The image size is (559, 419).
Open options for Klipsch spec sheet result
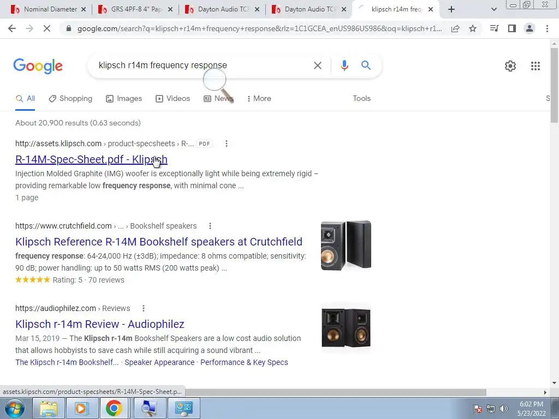click(227, 143)
